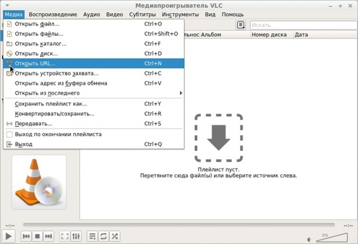The width and height of the screenshot is (358, 244).
Task: Toggle 'Выход по окончании плейлиста' checkbox
Action: pyautogui.click(x=9, y=135)
